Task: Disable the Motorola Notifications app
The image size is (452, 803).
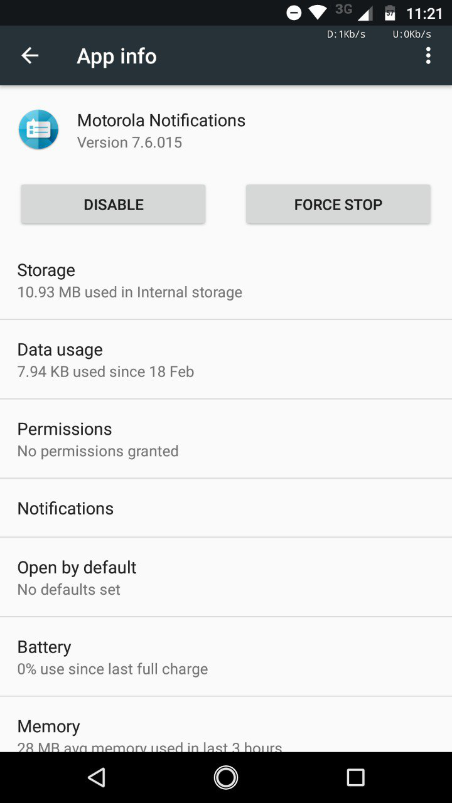Action: coord(113,205)
